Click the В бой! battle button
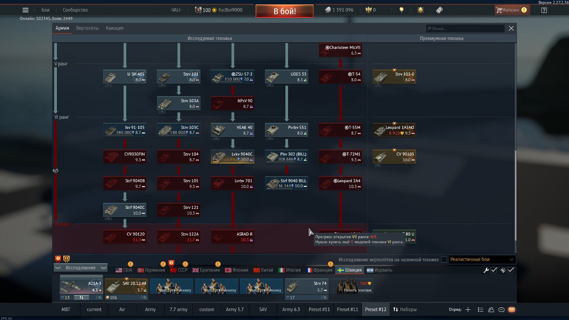Screen dimensions: 569x320 pyautogui.click(x=284, y=11)
